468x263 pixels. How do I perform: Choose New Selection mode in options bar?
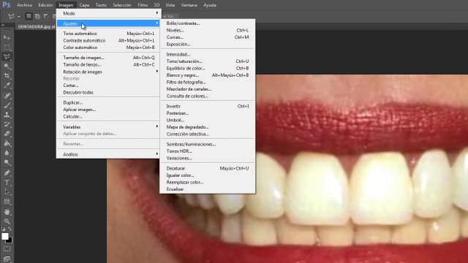click(29, 16)
